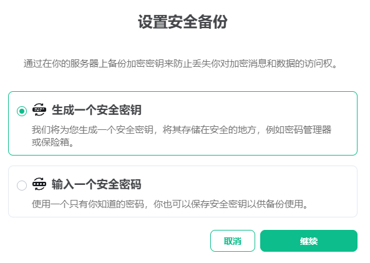Select the 生成一个安全密钥 radio button

(22, 111)
